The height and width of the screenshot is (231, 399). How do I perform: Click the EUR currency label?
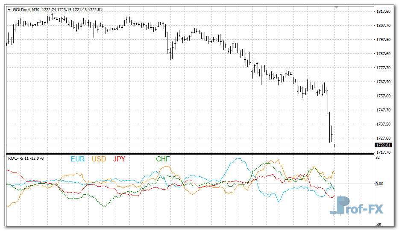pos(78,159)
